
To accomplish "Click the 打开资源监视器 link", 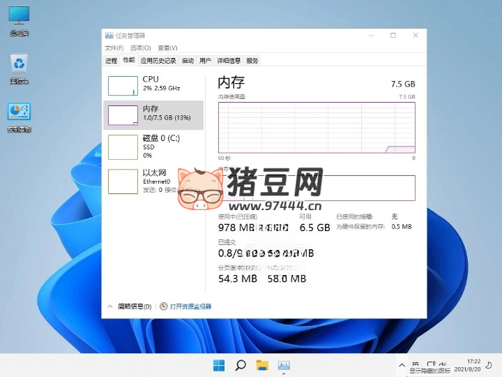I will 189,306.
